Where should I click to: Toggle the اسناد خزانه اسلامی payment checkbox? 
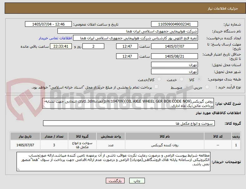[156, 87]
